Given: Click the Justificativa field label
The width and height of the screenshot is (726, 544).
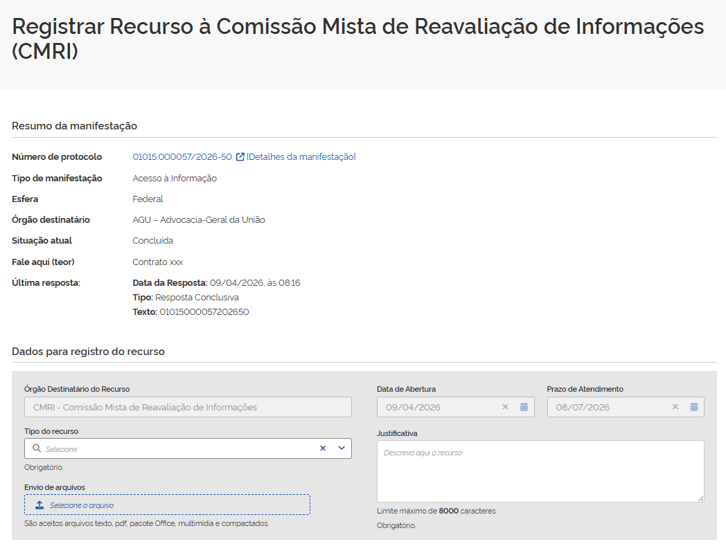Looking at the screenshot, I should tap(397, 433).
